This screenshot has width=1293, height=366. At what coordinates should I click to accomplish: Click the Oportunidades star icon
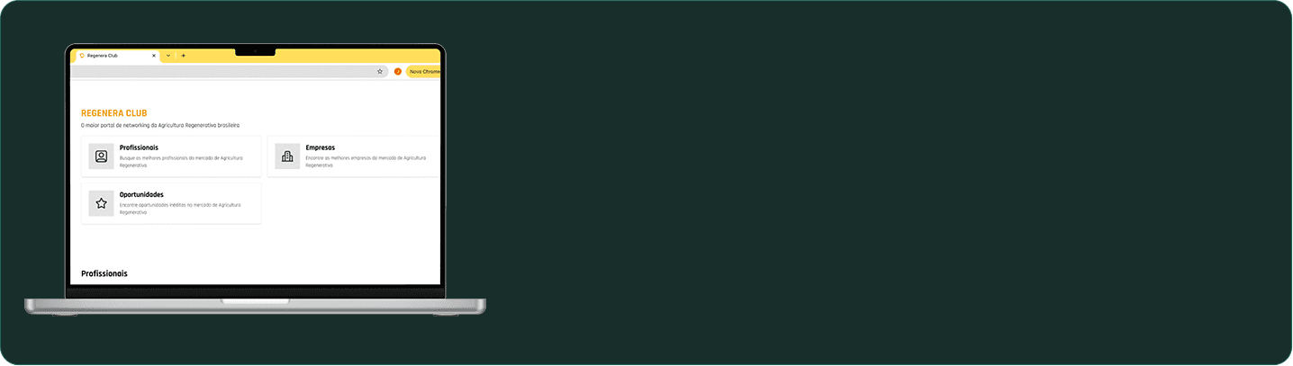click(x=102, y=203)
